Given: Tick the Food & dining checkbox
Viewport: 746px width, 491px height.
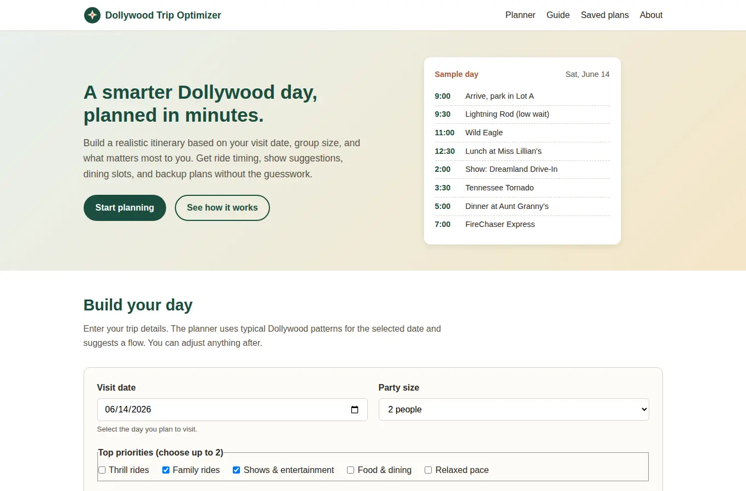Looking at the screenshot, I should pos(350,470).
